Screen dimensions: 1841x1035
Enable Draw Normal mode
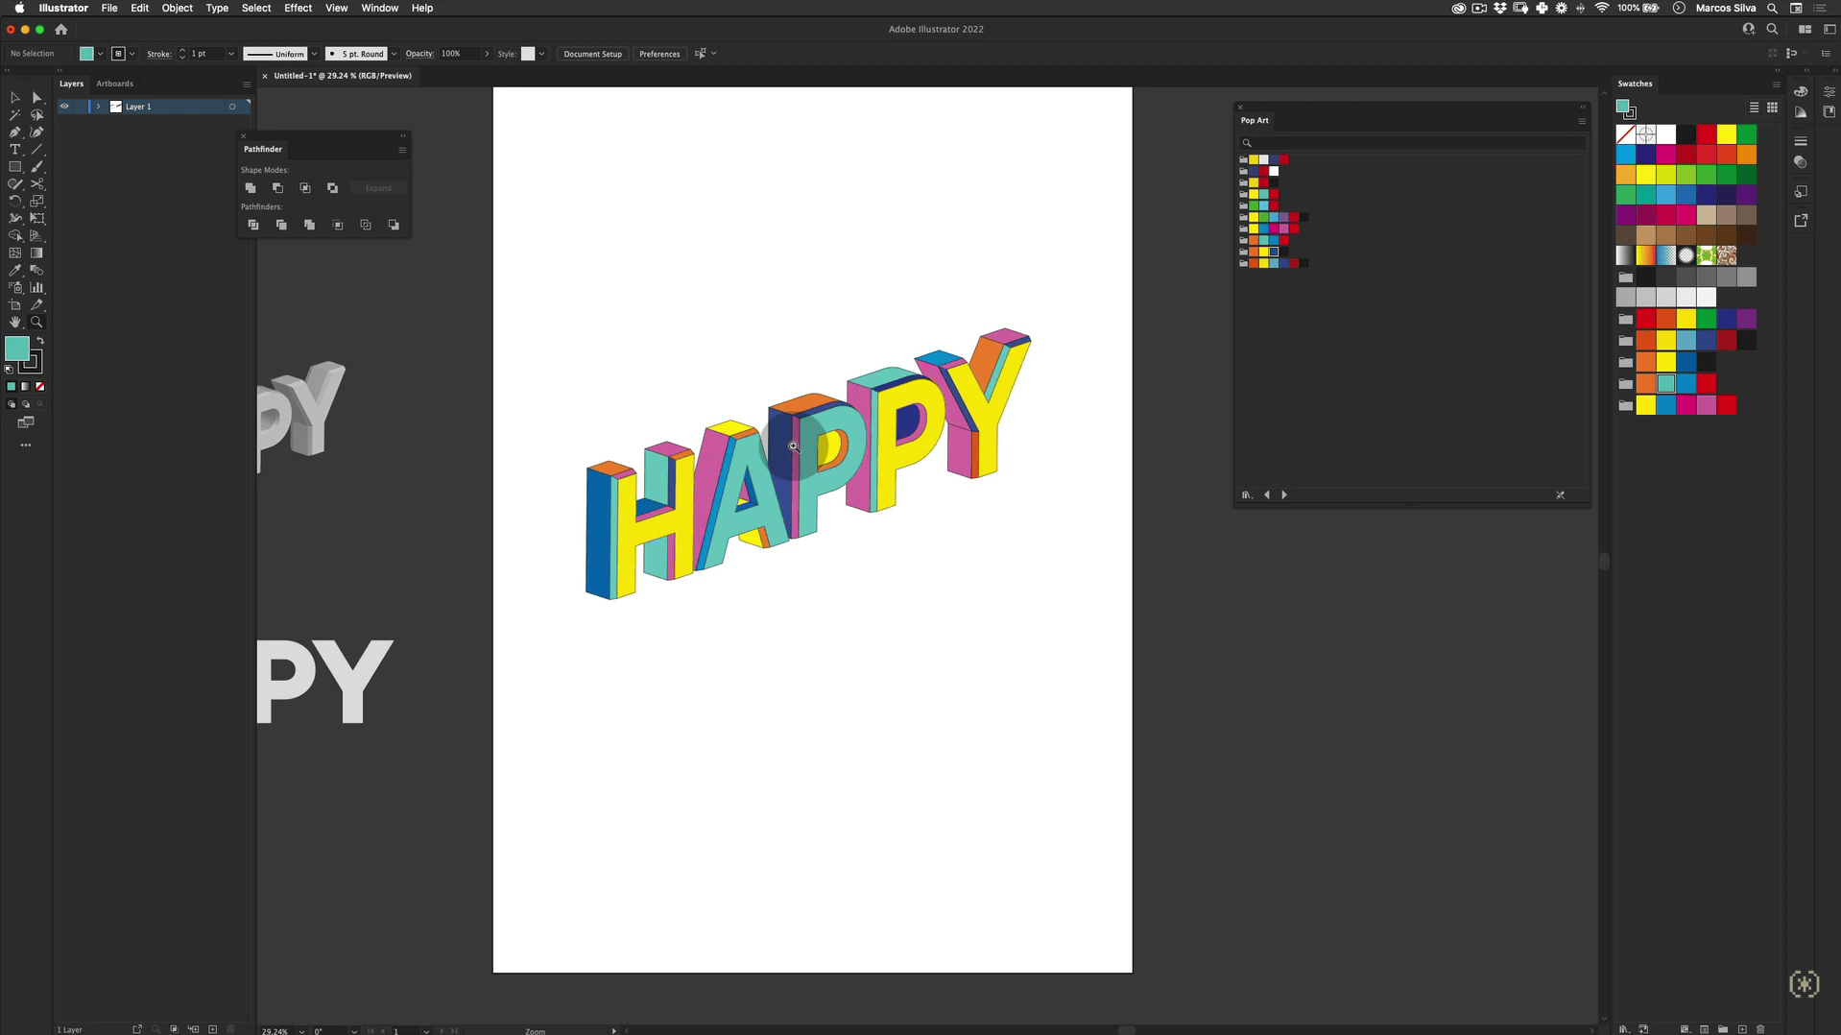(12, 404)
